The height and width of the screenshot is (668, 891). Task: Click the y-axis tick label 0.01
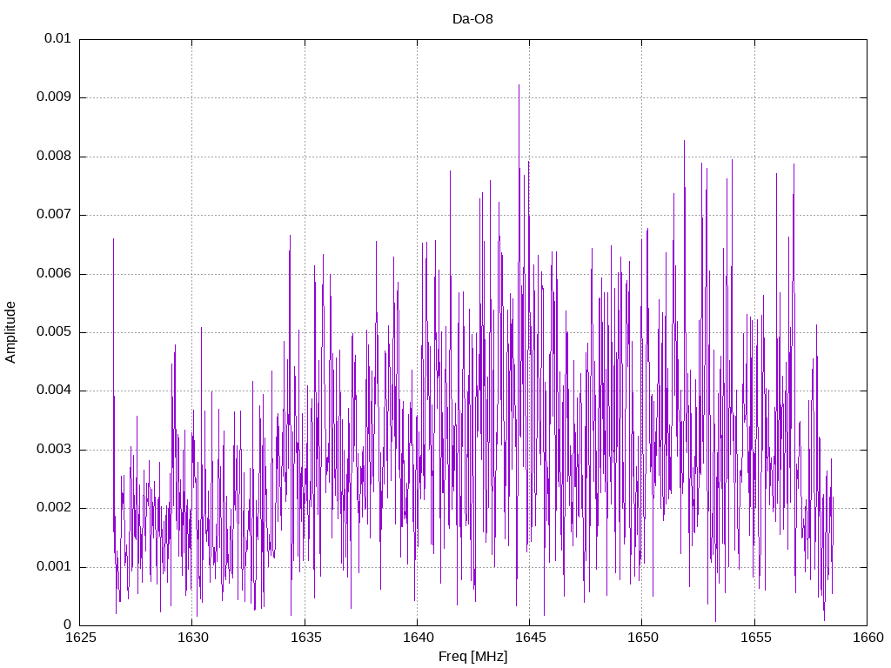click(x=57, y=38)
